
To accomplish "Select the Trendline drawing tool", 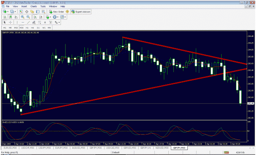I will click(28, 23).
